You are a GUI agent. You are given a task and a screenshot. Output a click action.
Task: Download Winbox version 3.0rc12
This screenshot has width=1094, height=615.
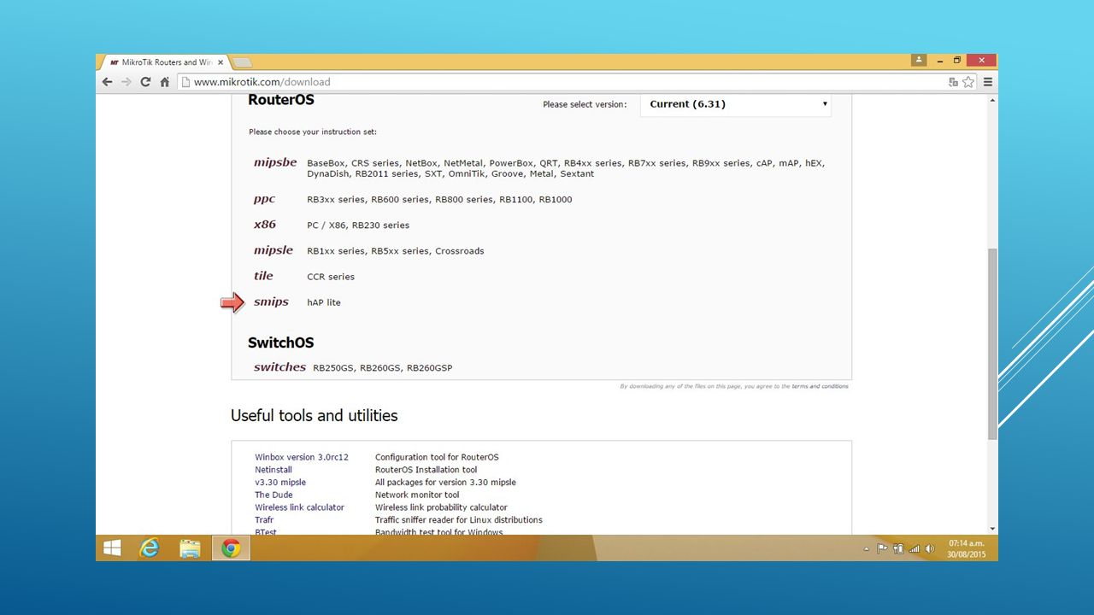(x=302, y=457)
